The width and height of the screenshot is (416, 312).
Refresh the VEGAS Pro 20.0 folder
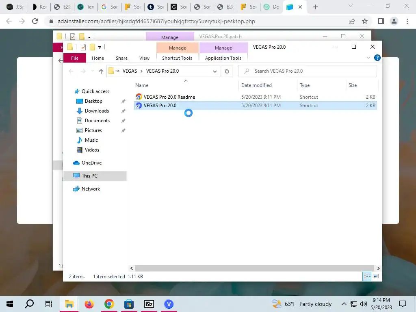(227, 71)
